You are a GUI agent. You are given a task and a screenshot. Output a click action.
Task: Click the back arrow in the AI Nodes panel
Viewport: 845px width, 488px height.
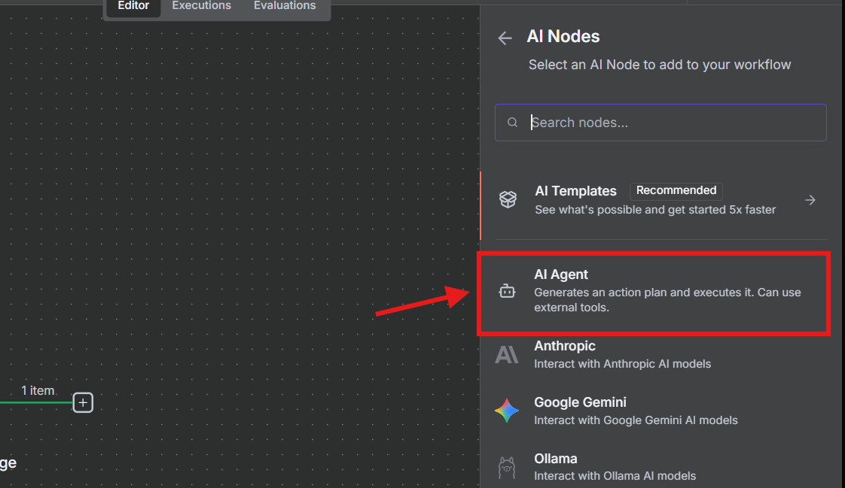[505, 38]
